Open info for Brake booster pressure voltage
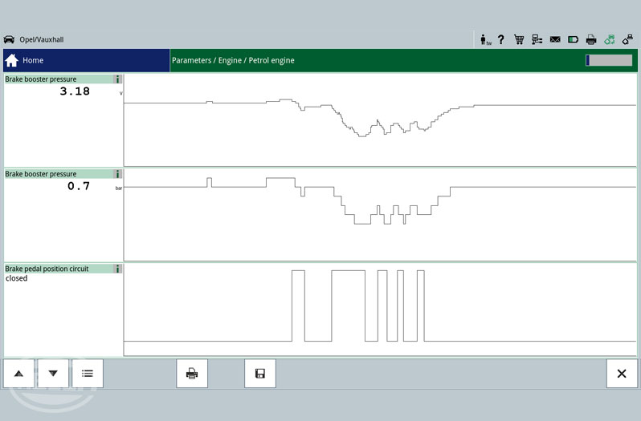This screenshot has width=641, height=421. click(x=117, y=79)
